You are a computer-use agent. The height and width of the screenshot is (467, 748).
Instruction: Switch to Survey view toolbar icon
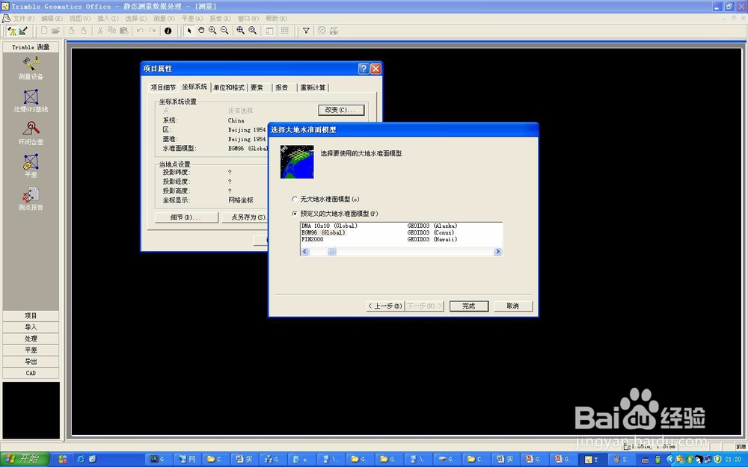pyautogui.click(x=13, y=31)
